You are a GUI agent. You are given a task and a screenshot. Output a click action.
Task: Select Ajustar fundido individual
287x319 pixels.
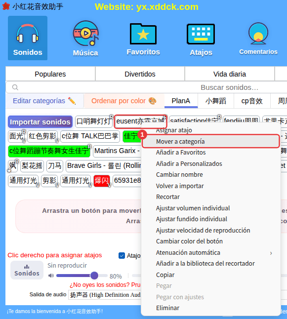[x=211, y=219]
